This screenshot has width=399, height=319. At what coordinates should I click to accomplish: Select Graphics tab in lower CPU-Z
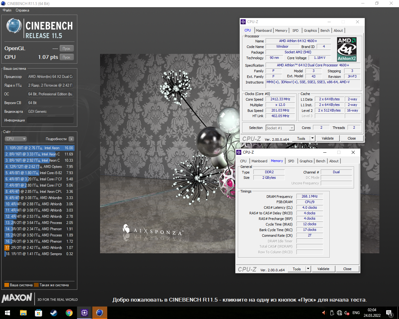306,161
